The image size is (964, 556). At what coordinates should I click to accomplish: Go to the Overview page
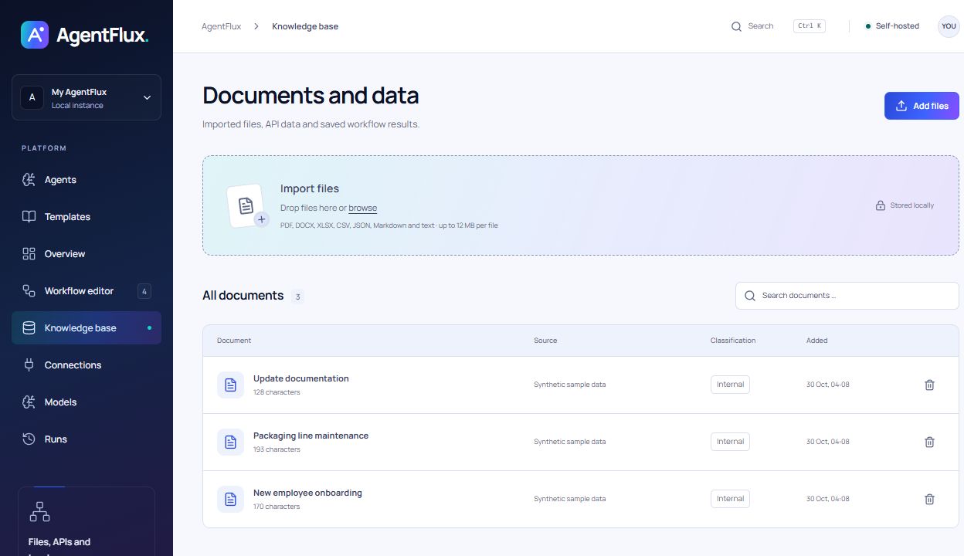[x=87, y=254]
